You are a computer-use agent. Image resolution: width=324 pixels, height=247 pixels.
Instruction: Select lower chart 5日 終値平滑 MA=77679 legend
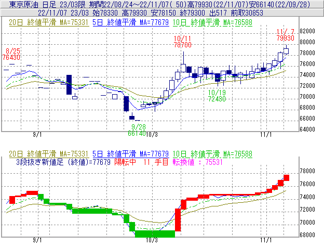click(x=131, y=154)
